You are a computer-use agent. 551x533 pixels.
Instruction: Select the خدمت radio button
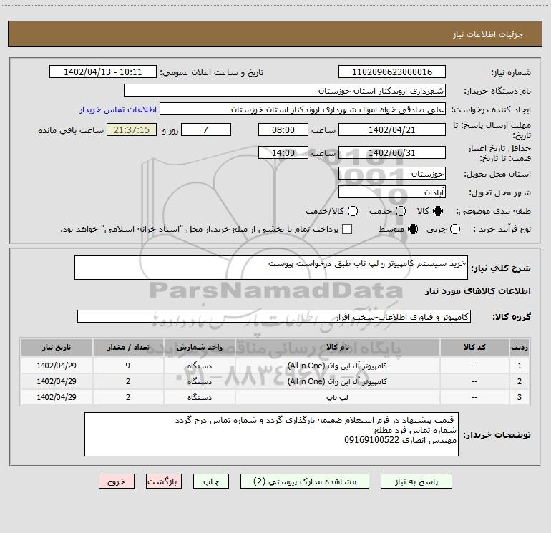[401, 211]
